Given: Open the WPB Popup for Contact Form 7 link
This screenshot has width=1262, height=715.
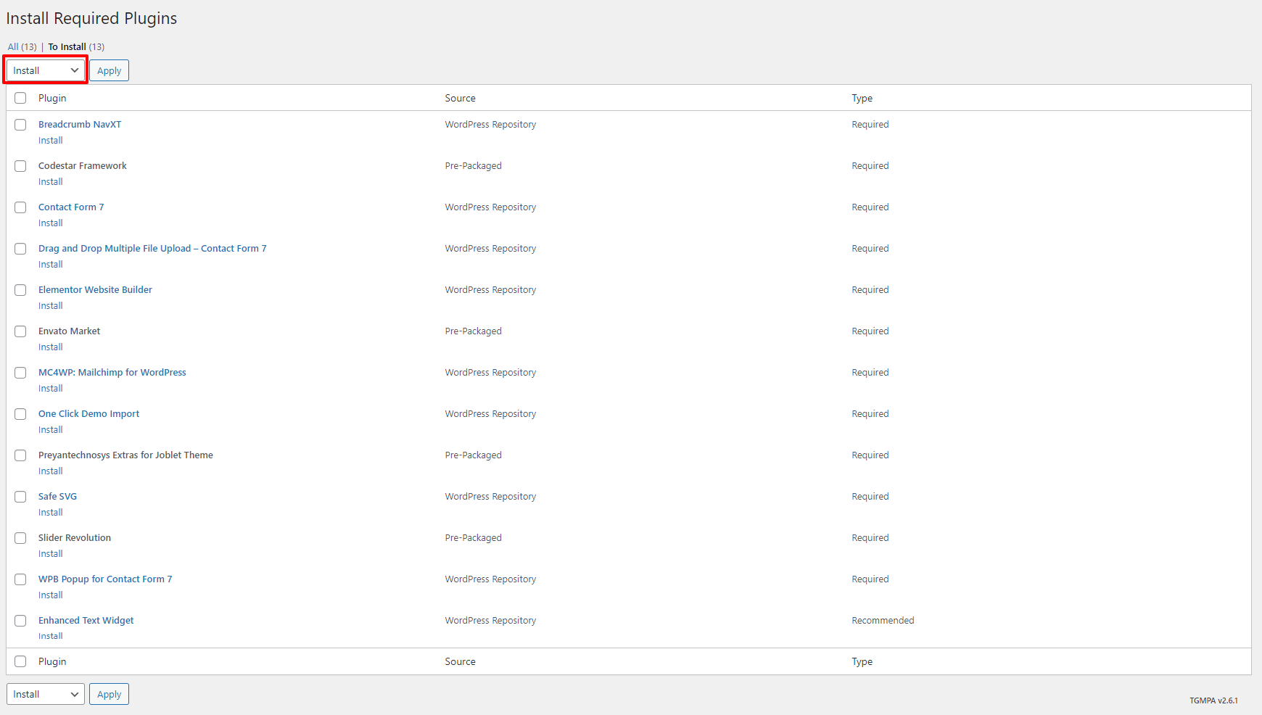Looking at the screenshot, I should click(105, 579).
